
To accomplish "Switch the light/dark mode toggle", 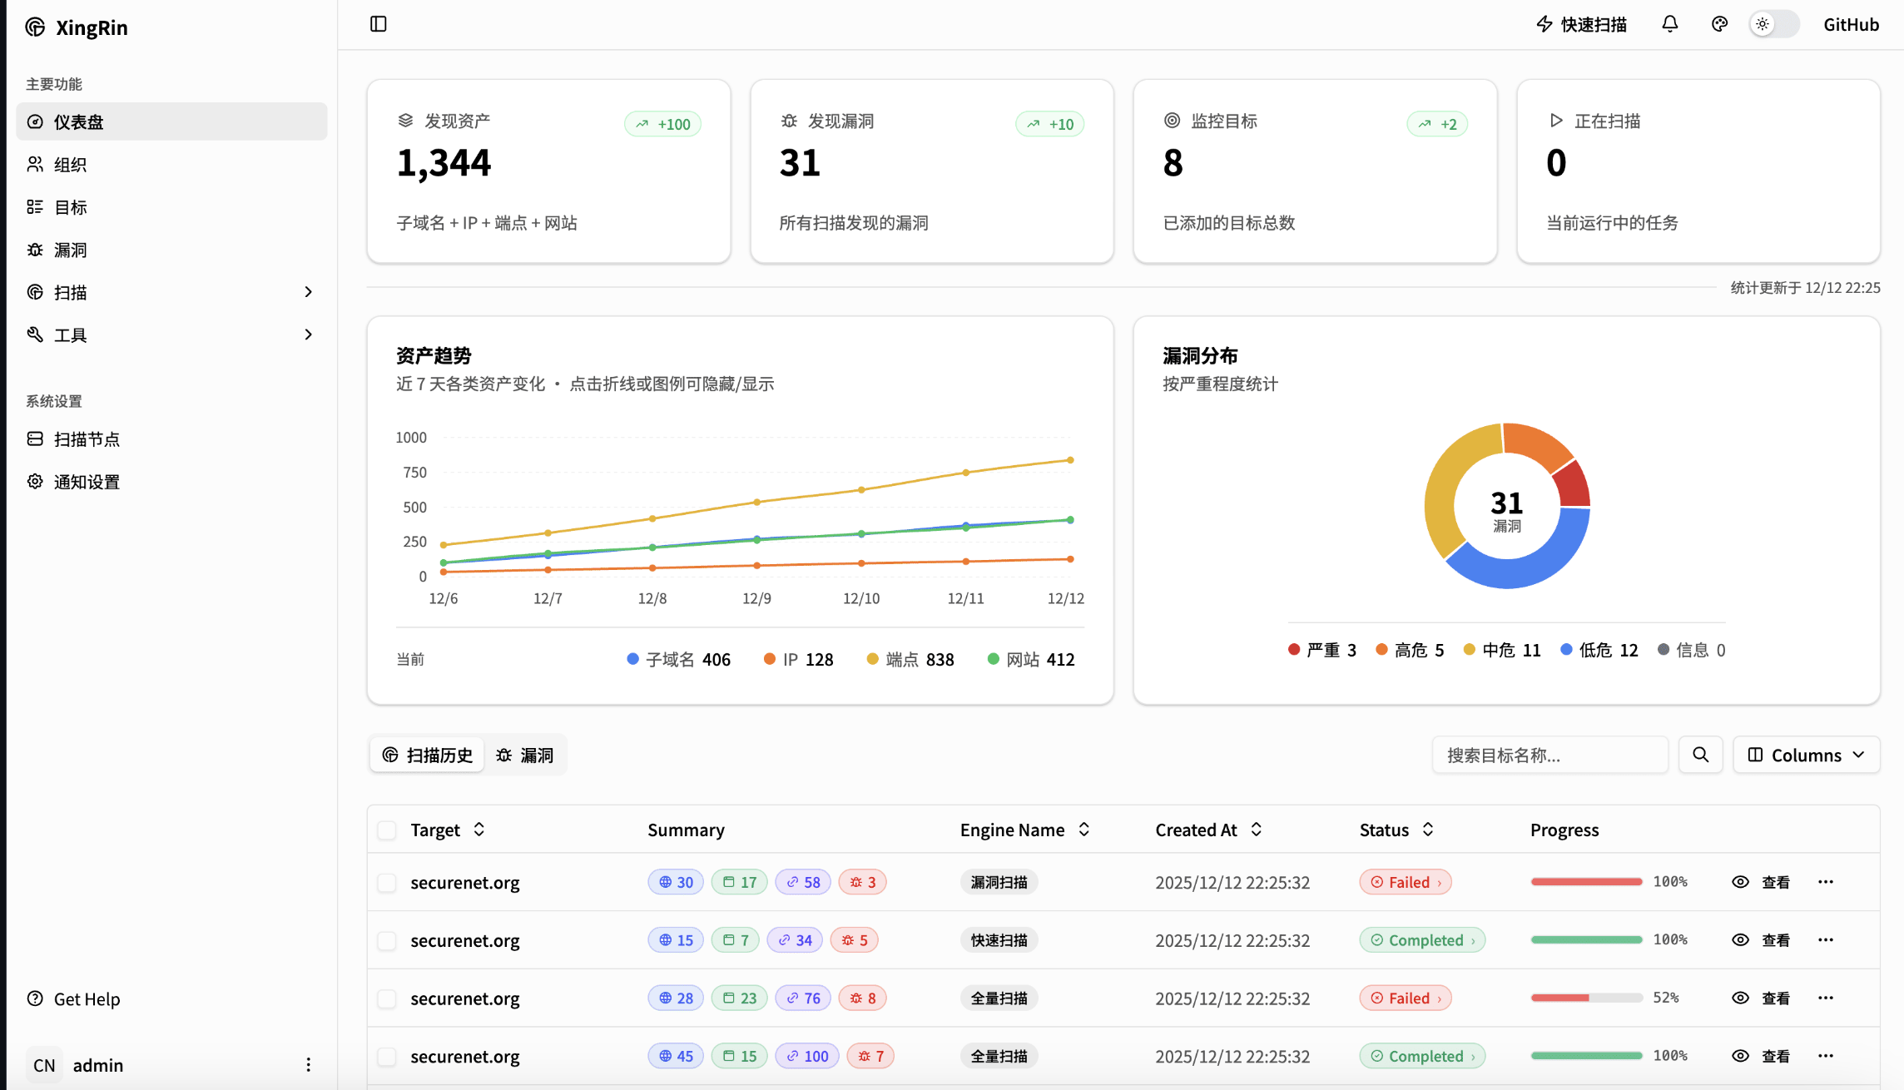I will pos(1773,24).
